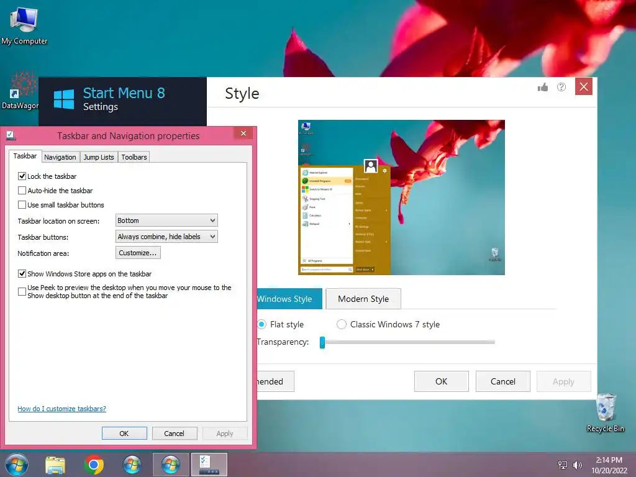Click the active Start Menu 8 settings taskbar icon
Viewport: 636px width, 477px height.
[x=170, y=465]
